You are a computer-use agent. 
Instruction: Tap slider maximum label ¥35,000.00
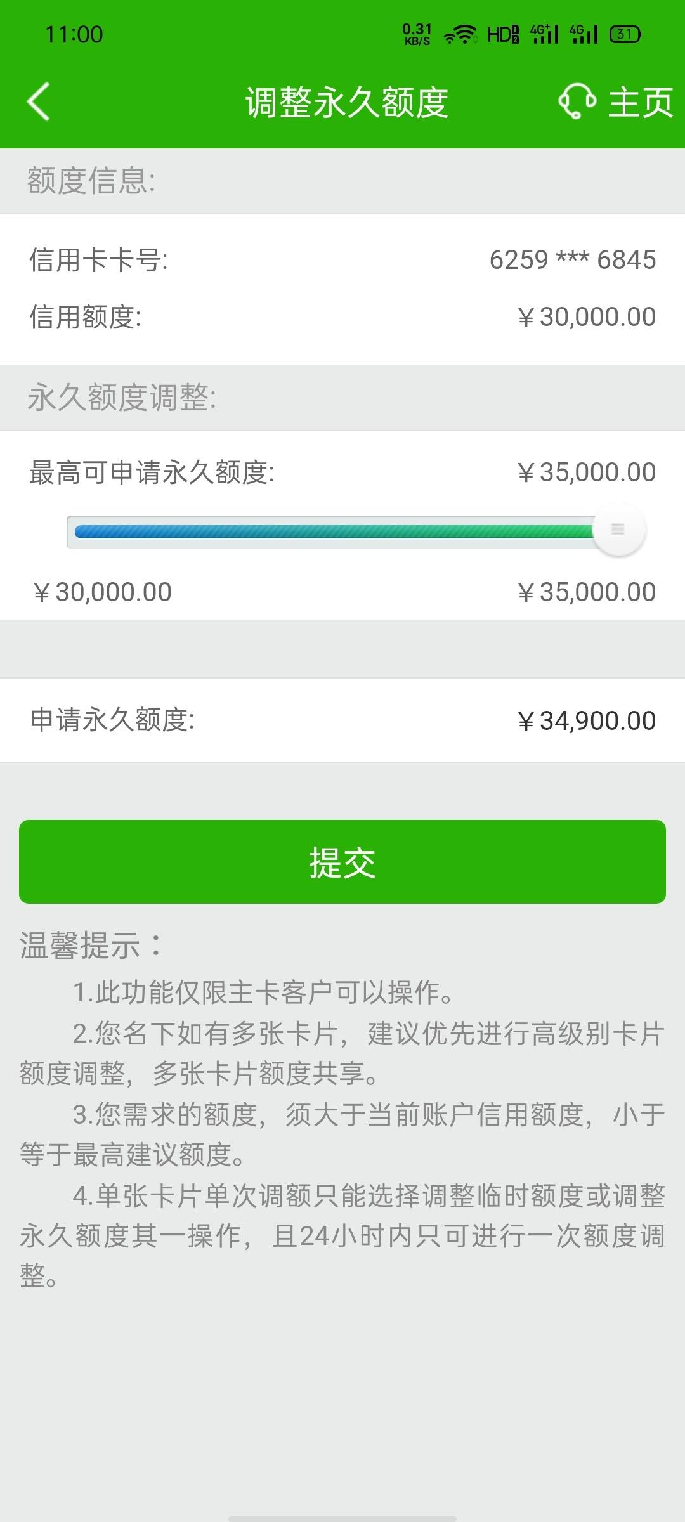[587, 592]
